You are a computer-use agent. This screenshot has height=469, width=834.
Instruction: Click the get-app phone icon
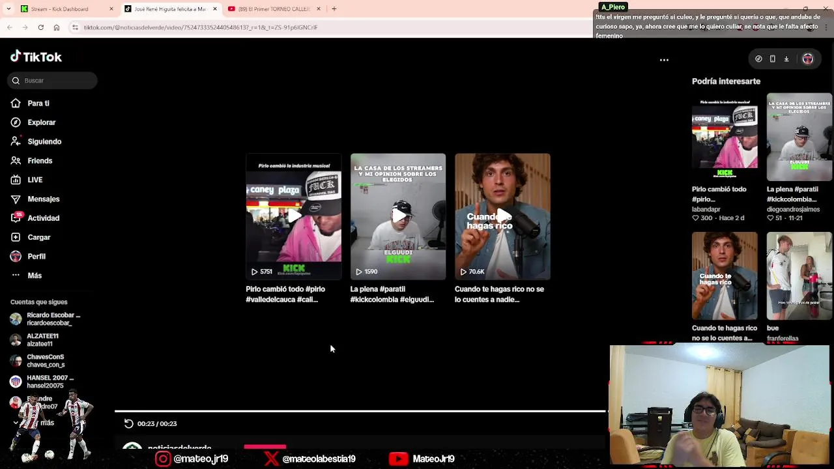(x=773, y=59)
